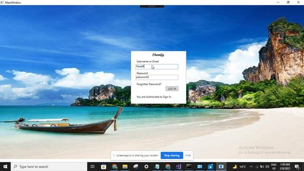
Task: Hide the screen sharing notification bar
Action: [x=188, y=155]
